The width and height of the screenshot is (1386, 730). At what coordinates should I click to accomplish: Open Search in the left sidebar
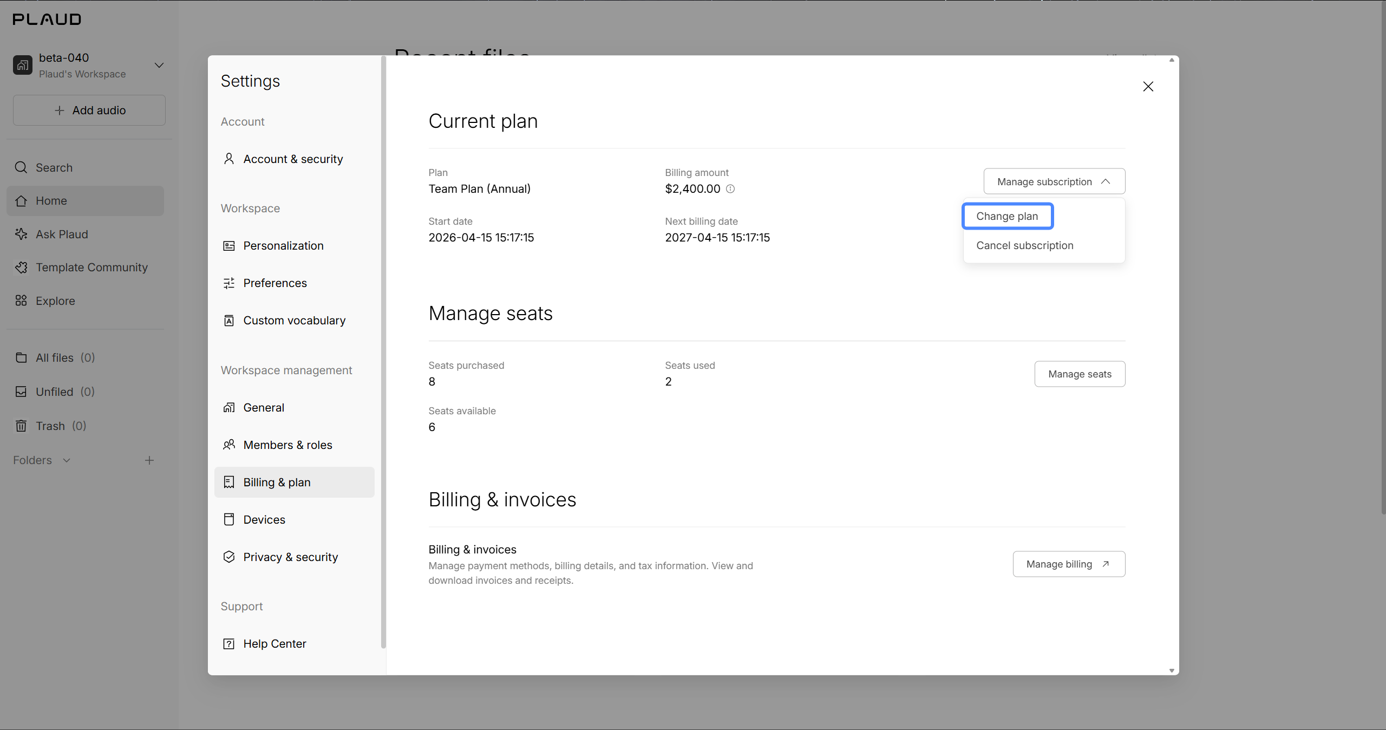point(85,168)
